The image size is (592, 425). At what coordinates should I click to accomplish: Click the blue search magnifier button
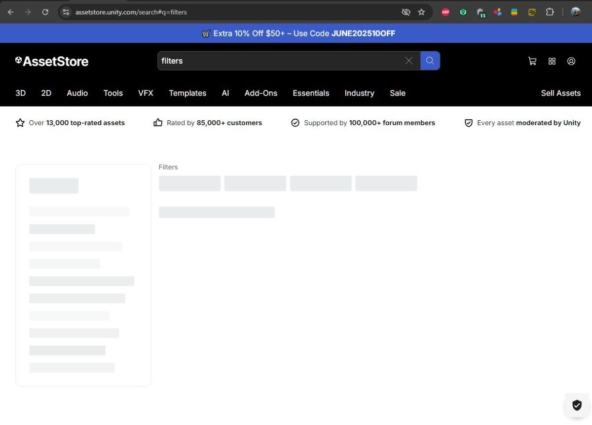pos(430,61)
